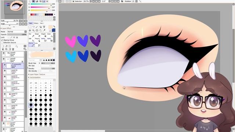Screen dimensions: 235x132
Task: Toggle the Min Size checkbox
Action: coord(40,66)
